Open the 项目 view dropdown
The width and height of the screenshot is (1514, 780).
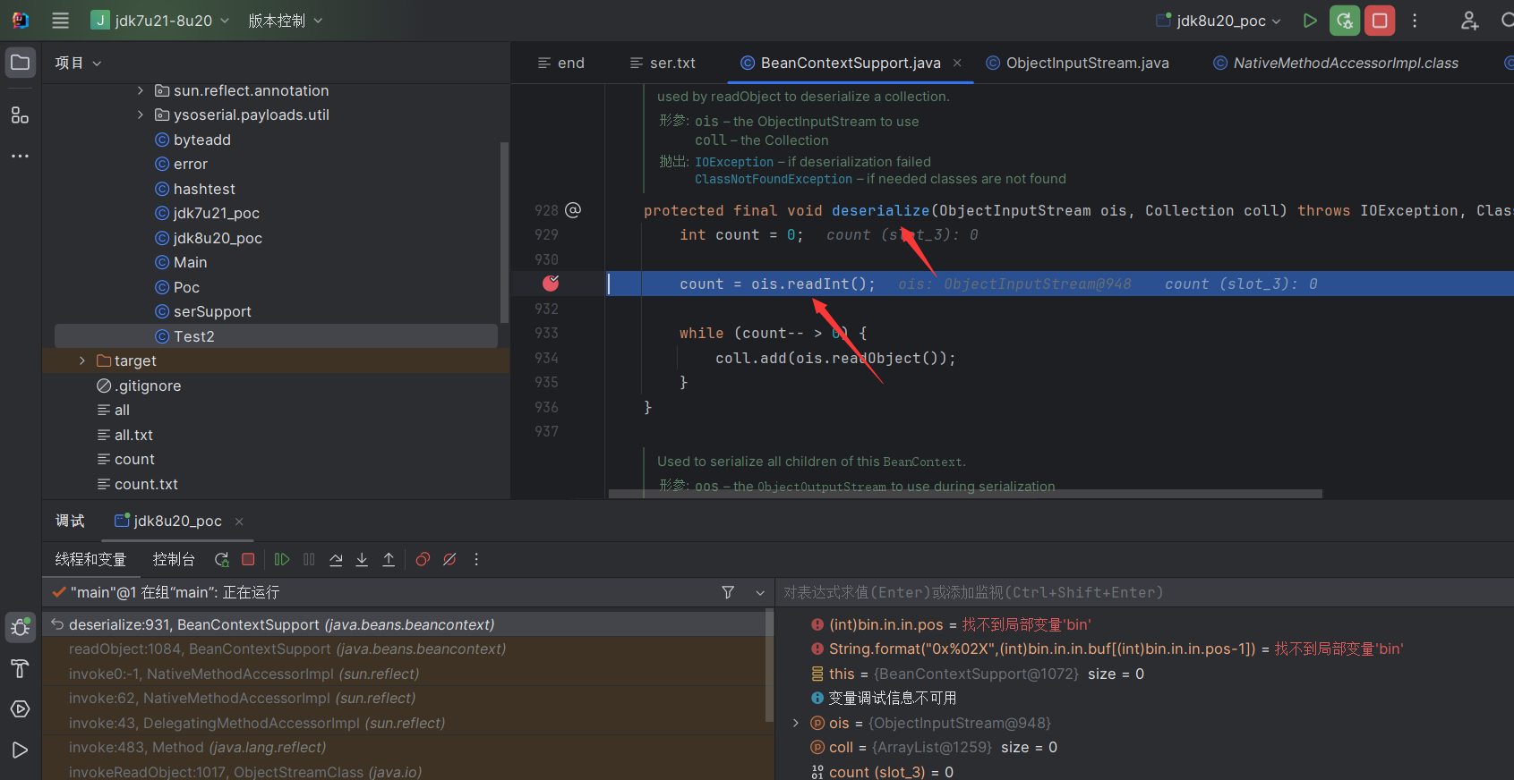tap(78, 63)
